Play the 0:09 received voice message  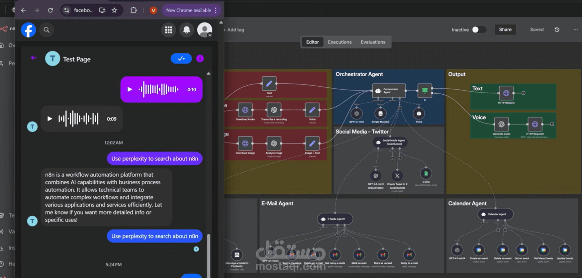pyautogui.click(x=50, y=118)
